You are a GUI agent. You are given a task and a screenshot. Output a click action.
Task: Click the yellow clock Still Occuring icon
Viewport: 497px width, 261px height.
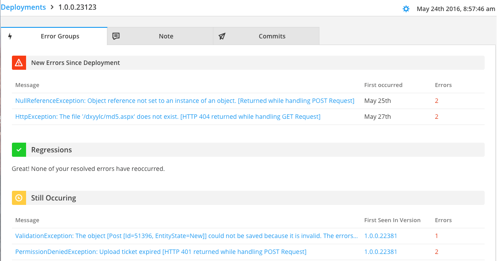(19, 198)
